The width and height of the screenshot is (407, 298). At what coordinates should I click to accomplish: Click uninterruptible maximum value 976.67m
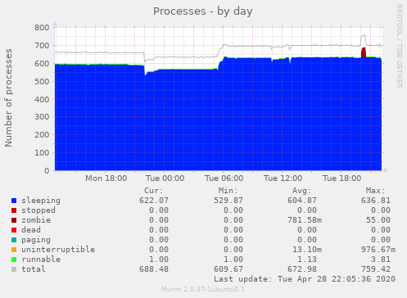pos(378,250)
